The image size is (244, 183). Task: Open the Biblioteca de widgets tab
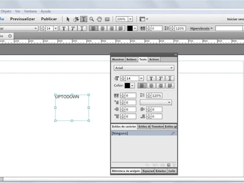(126, 171)
